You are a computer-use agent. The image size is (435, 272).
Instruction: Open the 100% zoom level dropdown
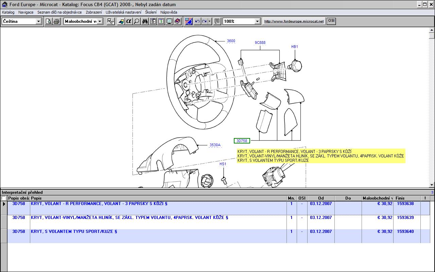[257, 21]
